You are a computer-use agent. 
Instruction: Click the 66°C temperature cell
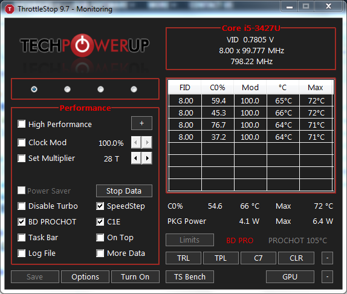click(284, 113)
